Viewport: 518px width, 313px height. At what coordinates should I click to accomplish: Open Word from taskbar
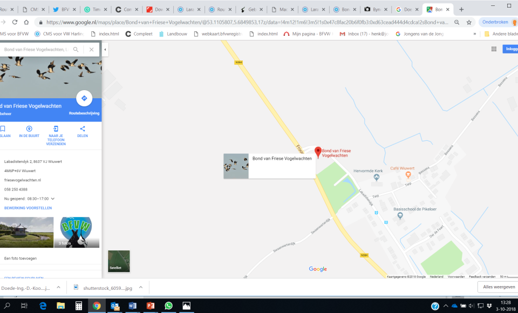point(133,306)
